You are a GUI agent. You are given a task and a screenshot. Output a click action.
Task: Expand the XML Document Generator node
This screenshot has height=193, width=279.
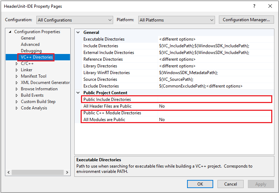click(x=17, y=83)
